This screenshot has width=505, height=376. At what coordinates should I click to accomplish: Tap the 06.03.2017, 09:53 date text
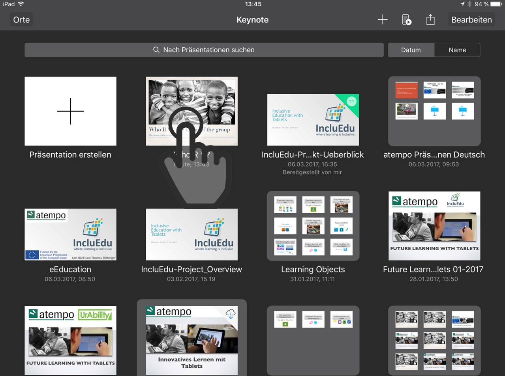coord(434,164)
